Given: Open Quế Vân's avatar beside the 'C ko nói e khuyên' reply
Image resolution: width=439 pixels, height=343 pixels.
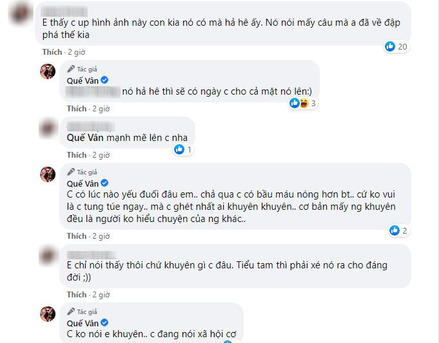Looking at the screenshot, I should [48, 314].
